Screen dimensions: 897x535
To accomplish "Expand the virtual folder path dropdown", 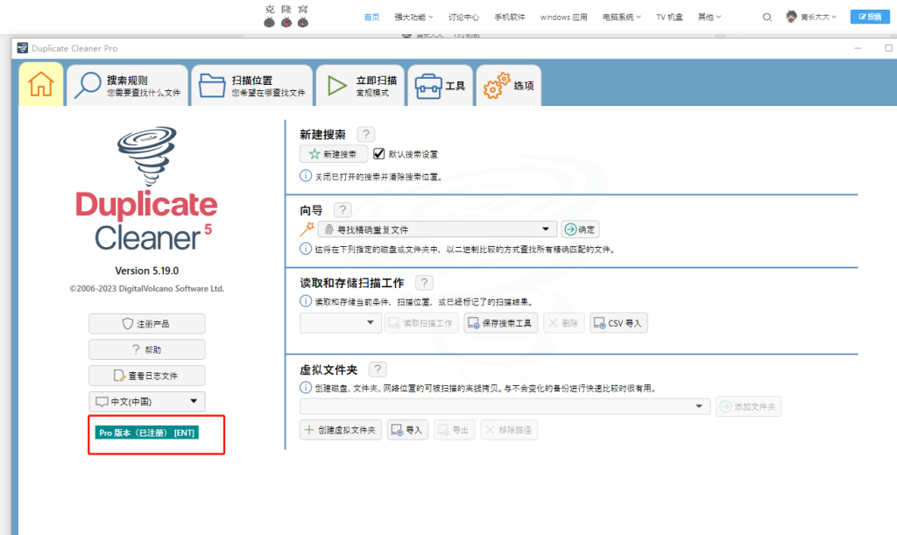I will pyautogui.click(x=505, y=406).
